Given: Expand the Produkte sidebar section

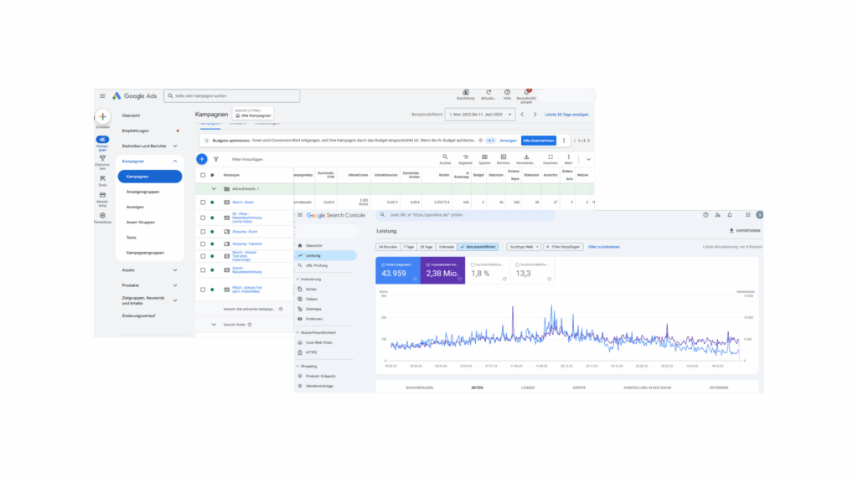Looking at the screenshot, I should 175,285.
